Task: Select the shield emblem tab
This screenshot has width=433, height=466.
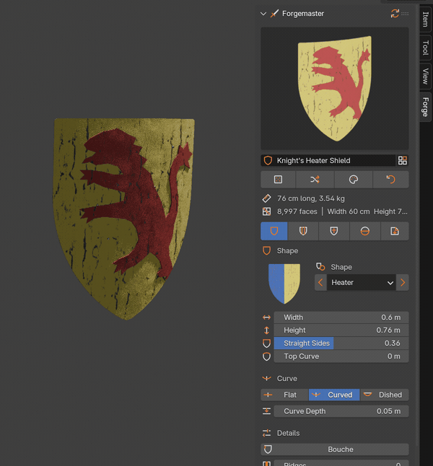Action: [334, 231]
